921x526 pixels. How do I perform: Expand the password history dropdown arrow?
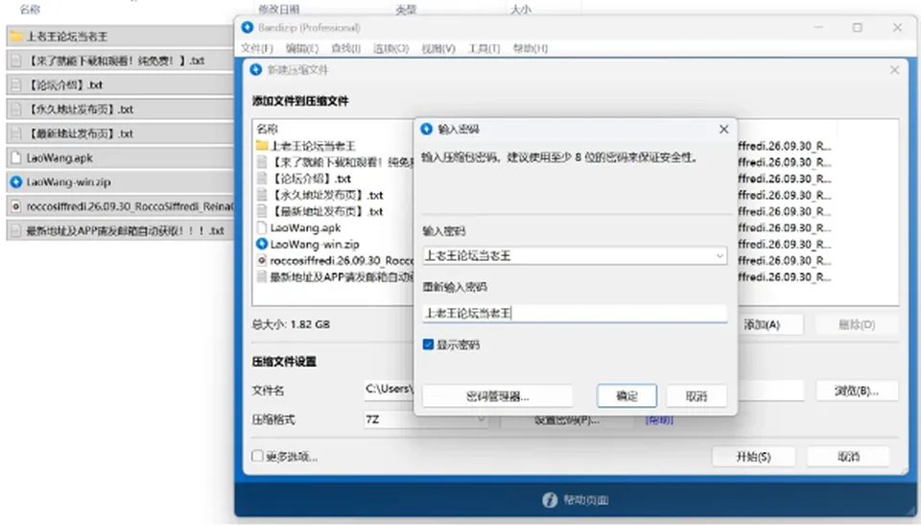[x=720, y=256]
